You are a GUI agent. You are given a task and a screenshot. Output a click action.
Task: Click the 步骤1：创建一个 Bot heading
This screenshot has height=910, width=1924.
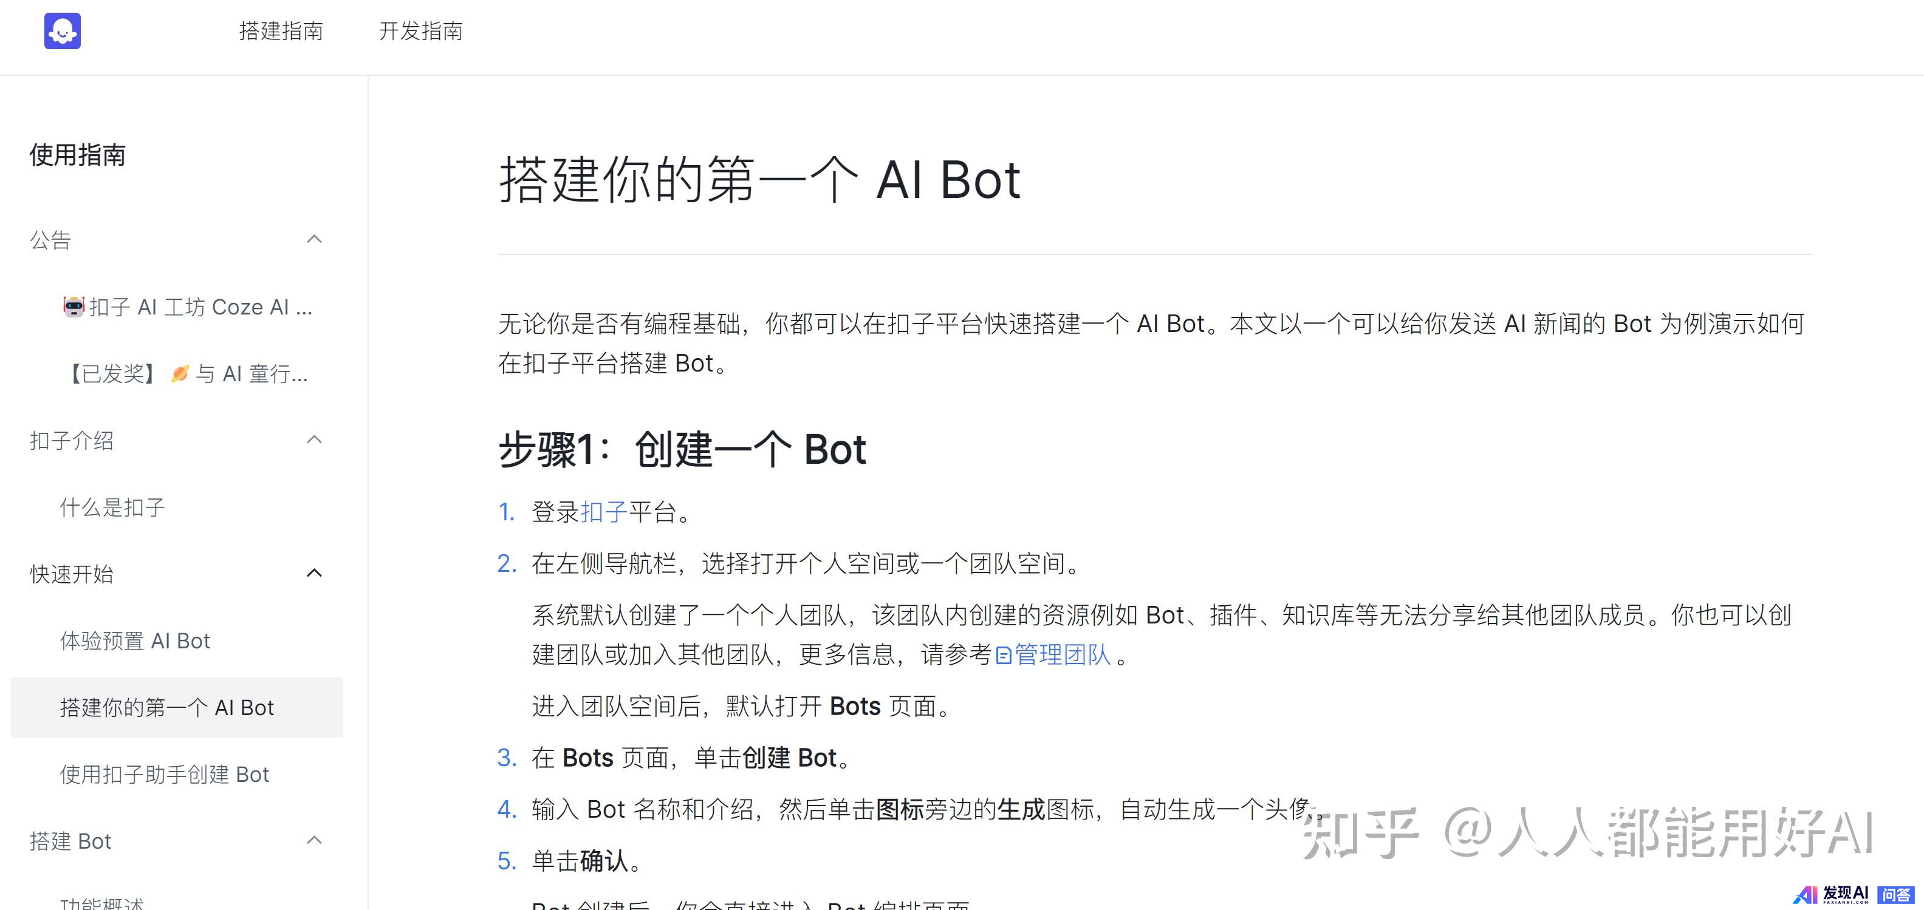click(682, 450)
